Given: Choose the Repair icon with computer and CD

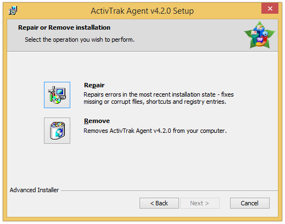Looking at the screenshot, I should (57, 95).
